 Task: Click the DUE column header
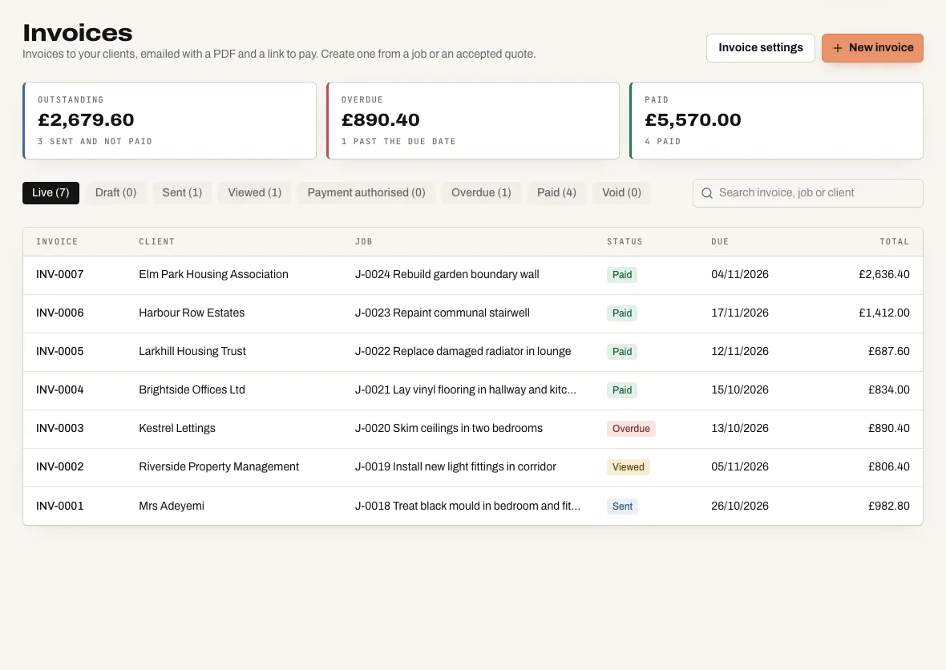tap(720, 242)
